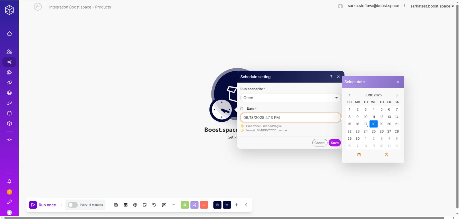Open the Keys icon in sidebar
The height and width of the screenshot is (219, 459).
click(9, 103)
